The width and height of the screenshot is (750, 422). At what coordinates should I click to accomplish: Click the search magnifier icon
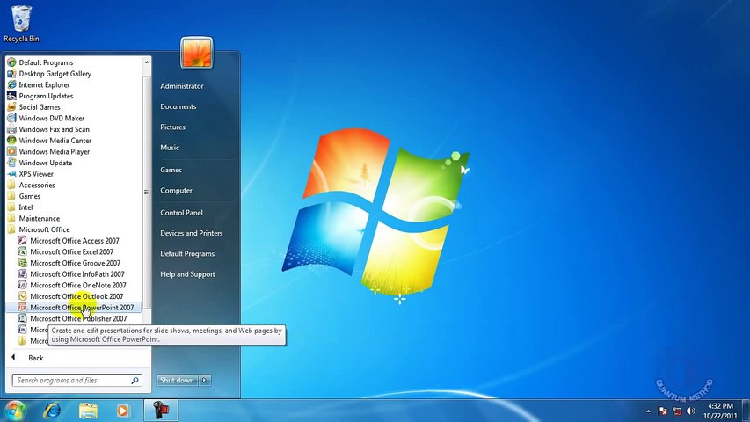135,381
